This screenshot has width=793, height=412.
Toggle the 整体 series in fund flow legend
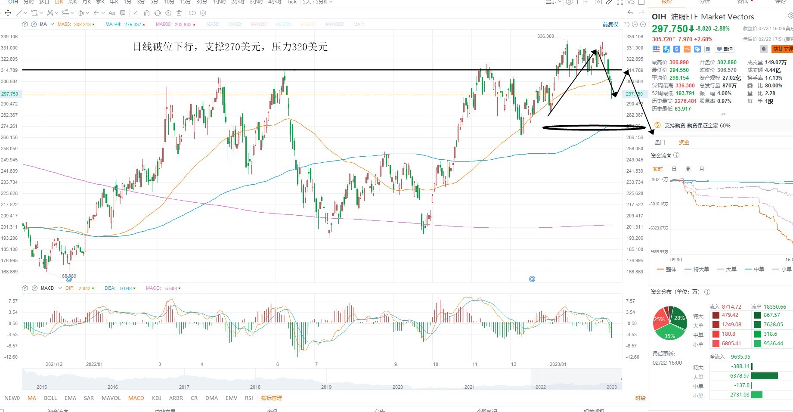(x=666, y=269)
